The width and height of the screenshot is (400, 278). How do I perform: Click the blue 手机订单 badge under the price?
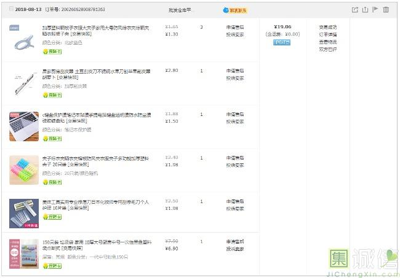(x=282, y=42)
